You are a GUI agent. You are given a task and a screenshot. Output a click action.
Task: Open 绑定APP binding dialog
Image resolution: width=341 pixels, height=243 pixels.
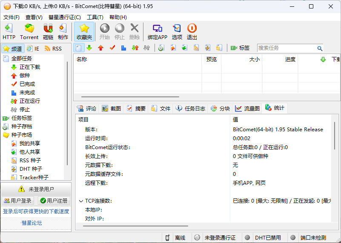[x=157, y=32]
